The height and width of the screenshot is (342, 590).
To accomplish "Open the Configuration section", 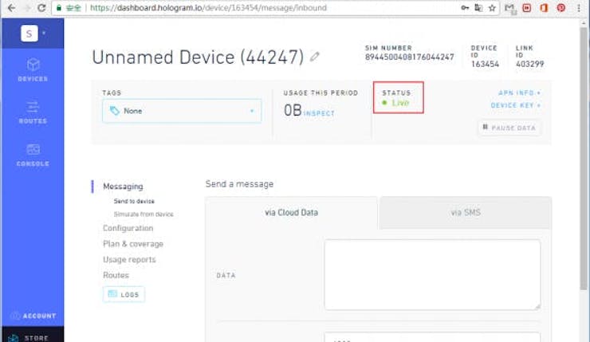I will pyautogui.click(x=128, y=228).
